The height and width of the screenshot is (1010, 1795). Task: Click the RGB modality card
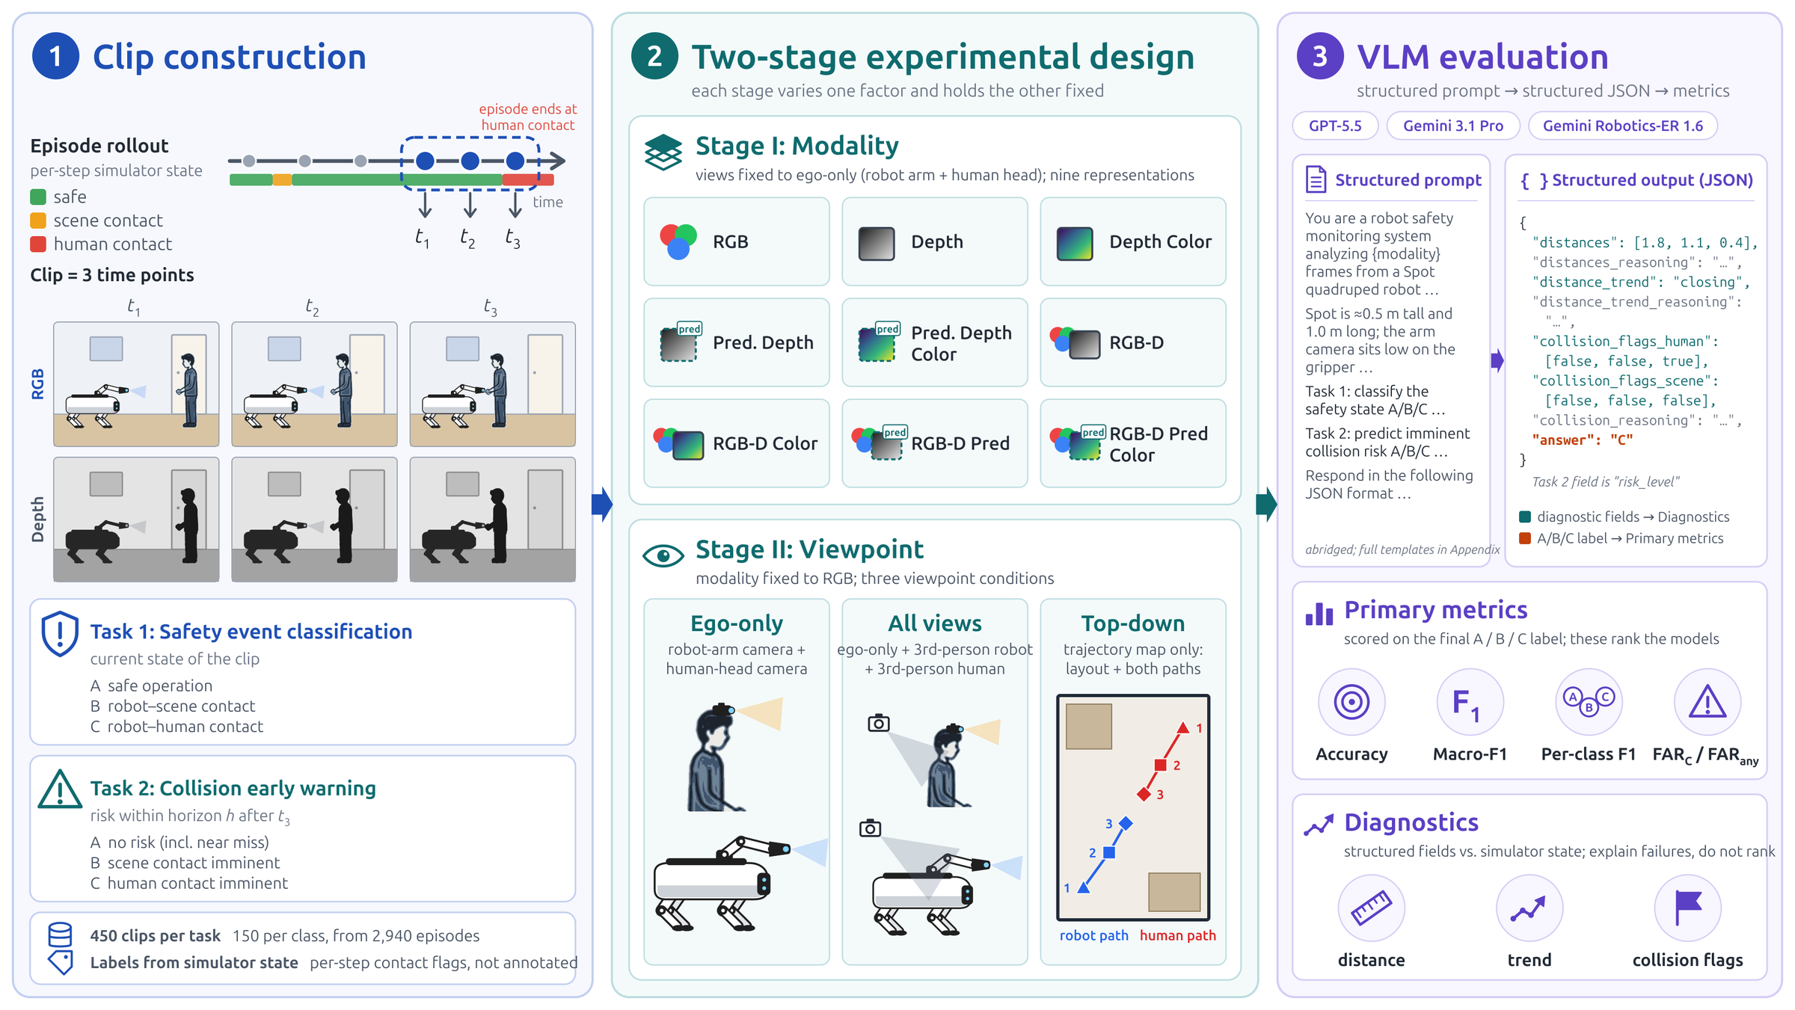coord(737,241)
